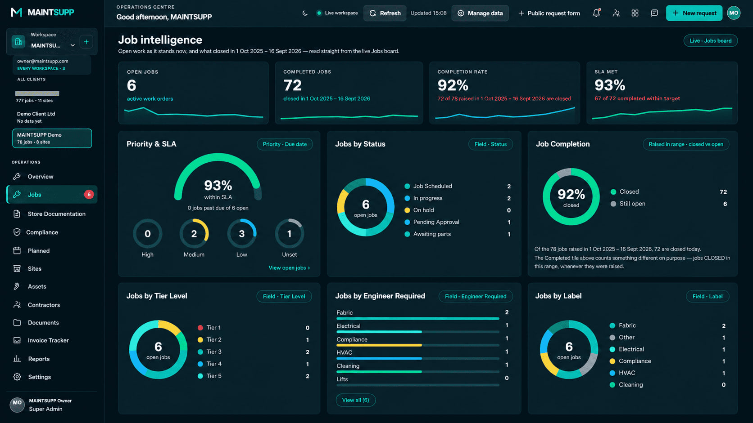This screenshot has width=753, height=423.
Task: Open the apps grid icon
Action: click(635, 13)
